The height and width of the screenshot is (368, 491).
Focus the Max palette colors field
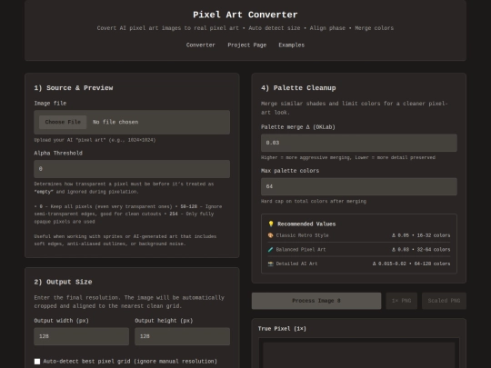tap(359, 187)
